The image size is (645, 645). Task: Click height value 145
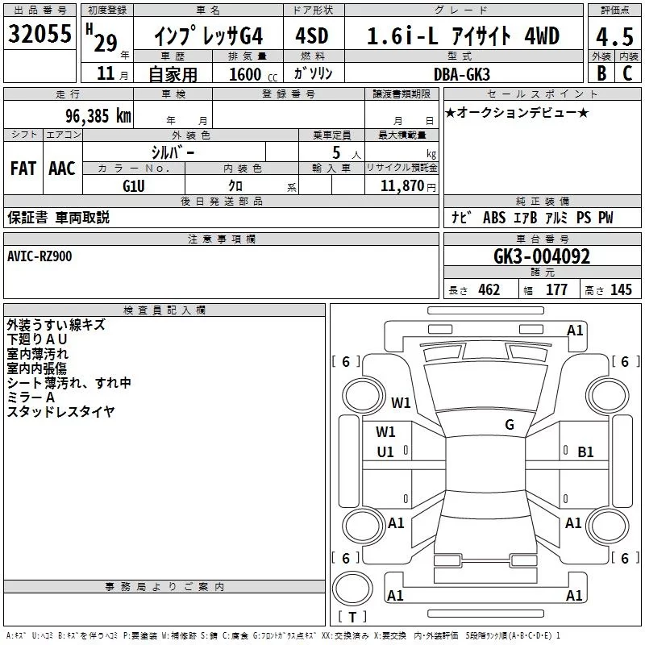[x=621, y=290]
